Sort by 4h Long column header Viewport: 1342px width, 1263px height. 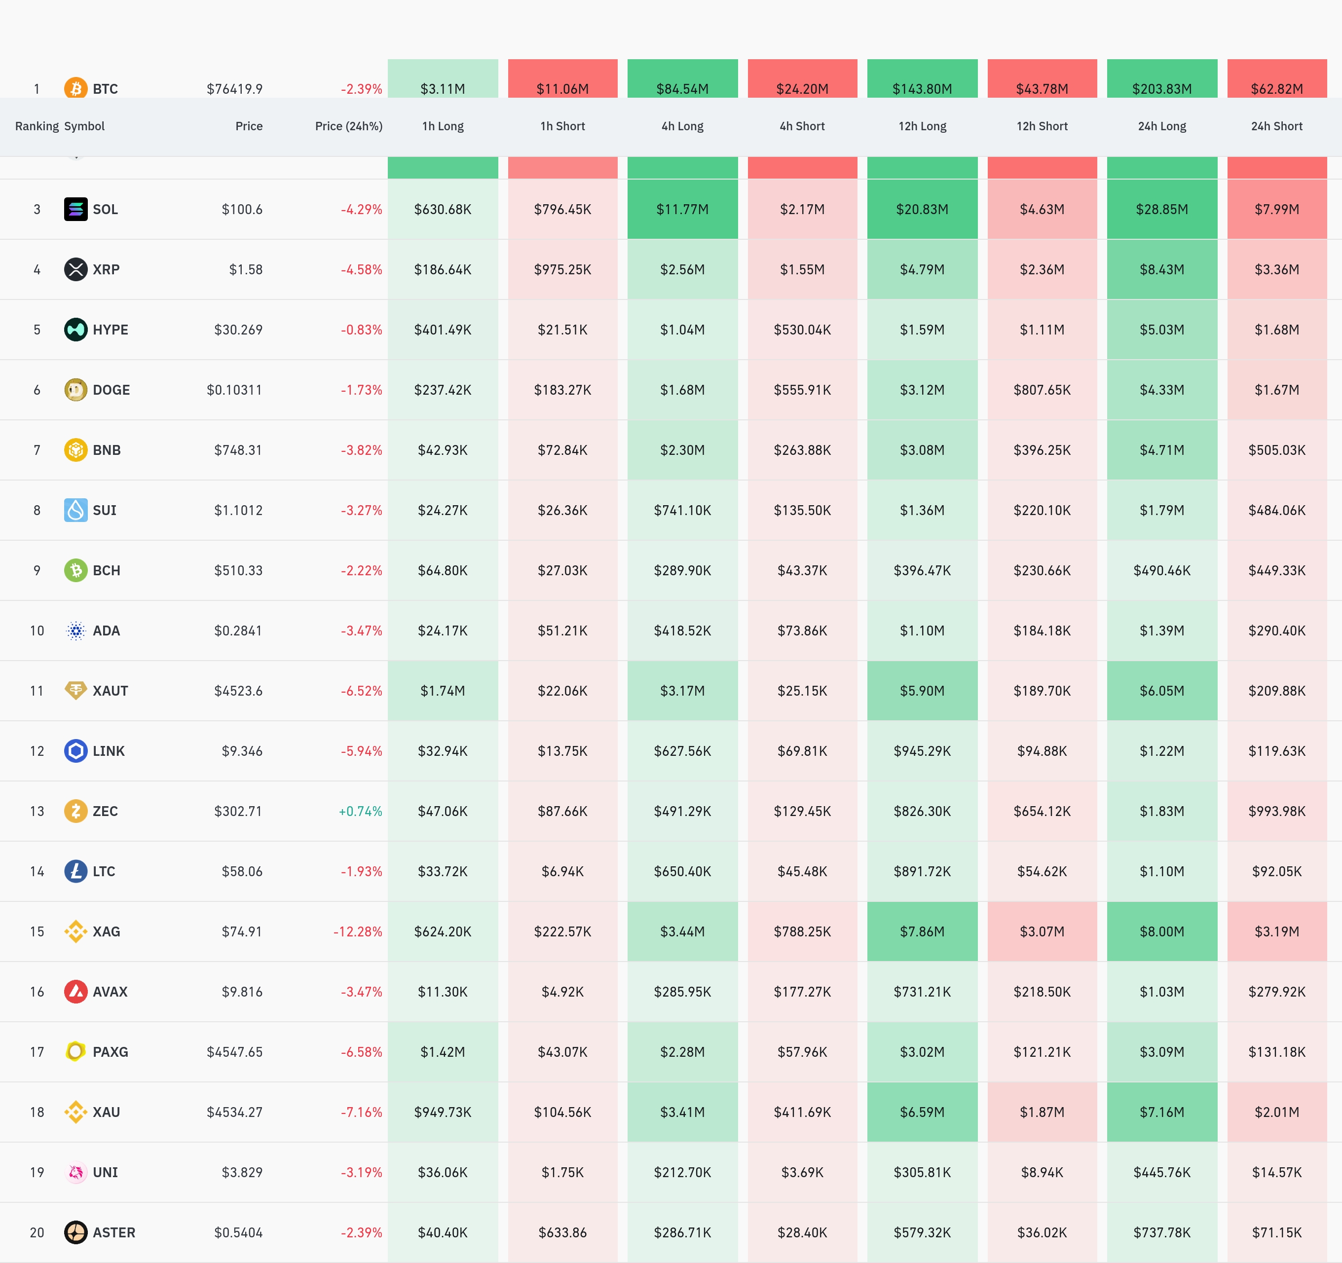tap(682, 126)
